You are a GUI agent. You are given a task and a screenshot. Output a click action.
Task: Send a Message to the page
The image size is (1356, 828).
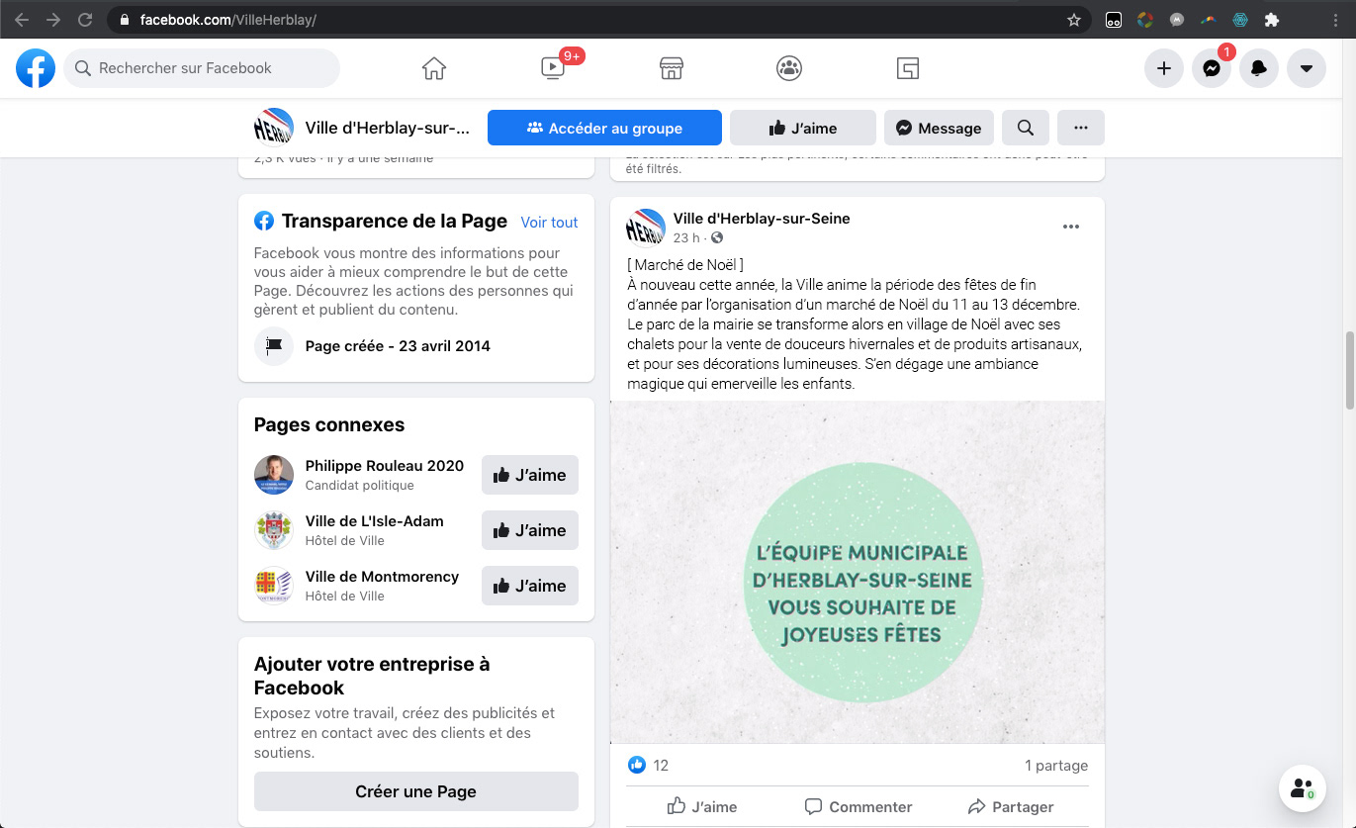[x=939, y=128]
